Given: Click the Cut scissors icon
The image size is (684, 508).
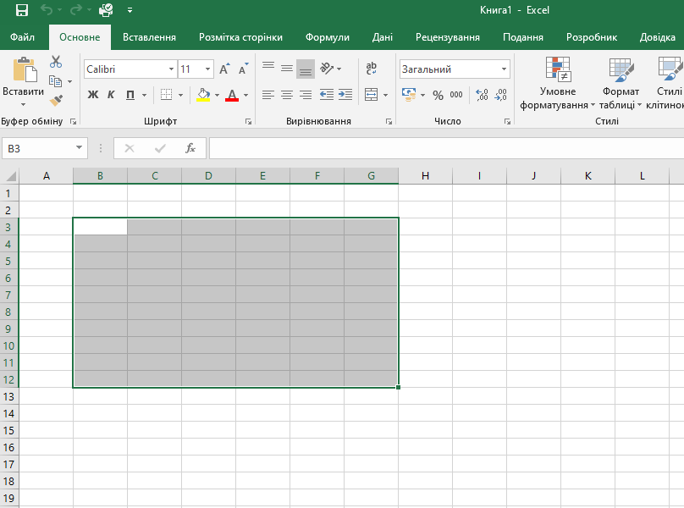Looking at the screenshot, I should pyautogui.click(x=55, y=62).
